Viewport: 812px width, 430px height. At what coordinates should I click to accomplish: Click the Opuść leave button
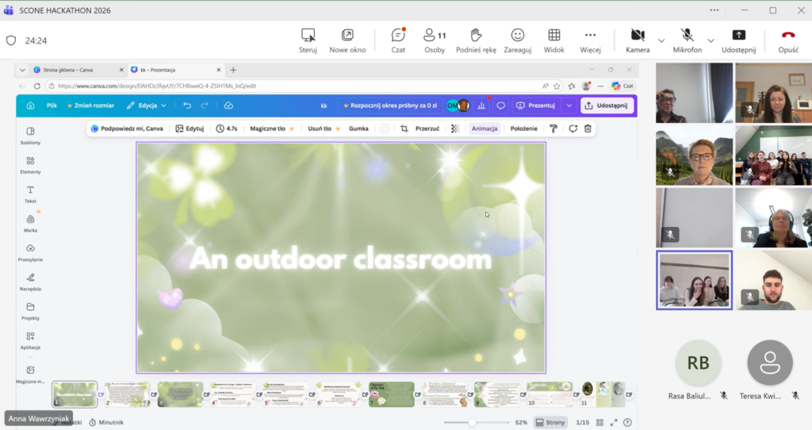click(788, 40)
